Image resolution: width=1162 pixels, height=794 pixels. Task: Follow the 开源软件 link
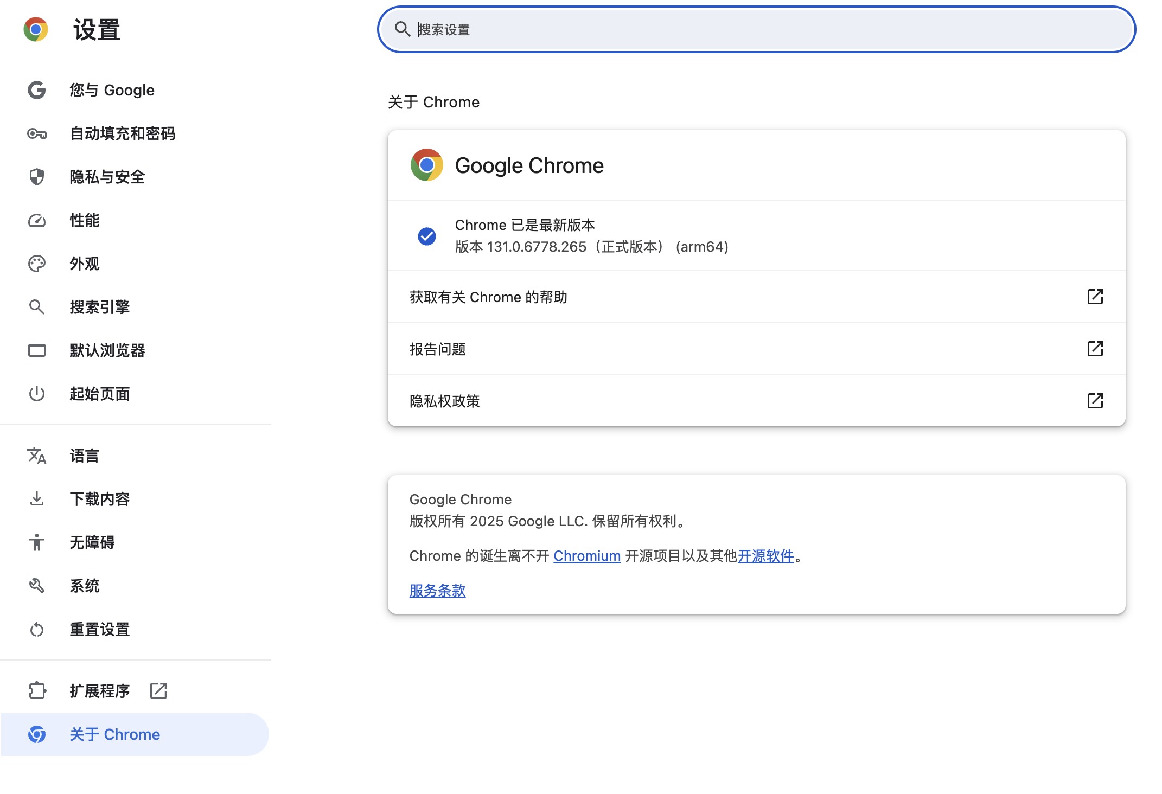[766, 556]
